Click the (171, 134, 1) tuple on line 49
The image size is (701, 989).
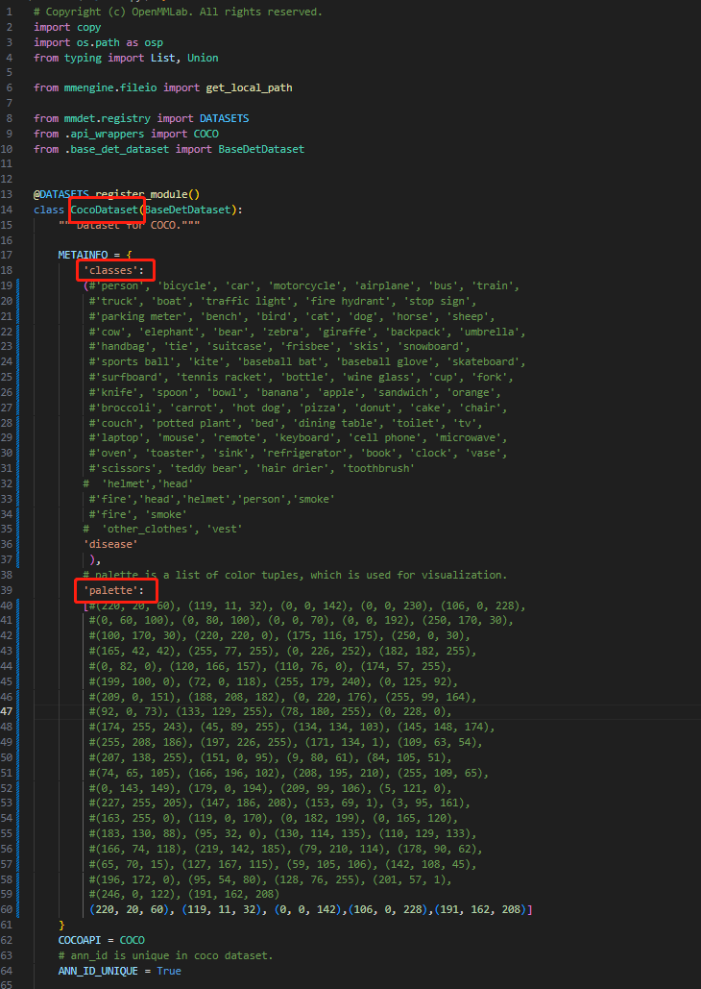342,742
